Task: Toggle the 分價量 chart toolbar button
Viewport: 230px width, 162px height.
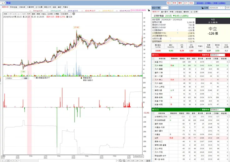Action: coord(56,14)
